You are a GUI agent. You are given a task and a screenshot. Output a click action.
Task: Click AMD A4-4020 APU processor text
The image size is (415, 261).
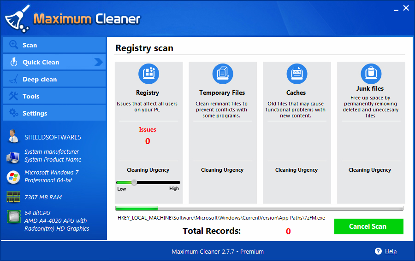point(57,225)
